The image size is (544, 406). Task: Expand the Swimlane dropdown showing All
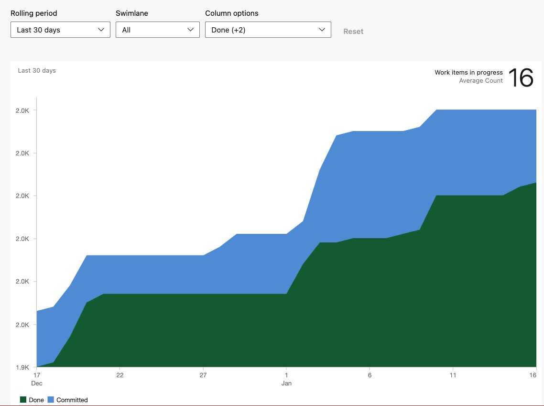pos(157,30)
